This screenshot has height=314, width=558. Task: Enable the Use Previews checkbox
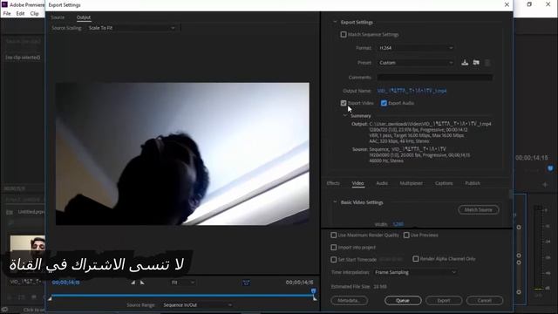(x=406, y=235)
